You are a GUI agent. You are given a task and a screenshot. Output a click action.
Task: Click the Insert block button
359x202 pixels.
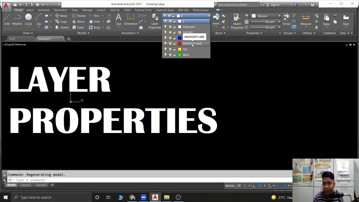click(x=216, y=20)
